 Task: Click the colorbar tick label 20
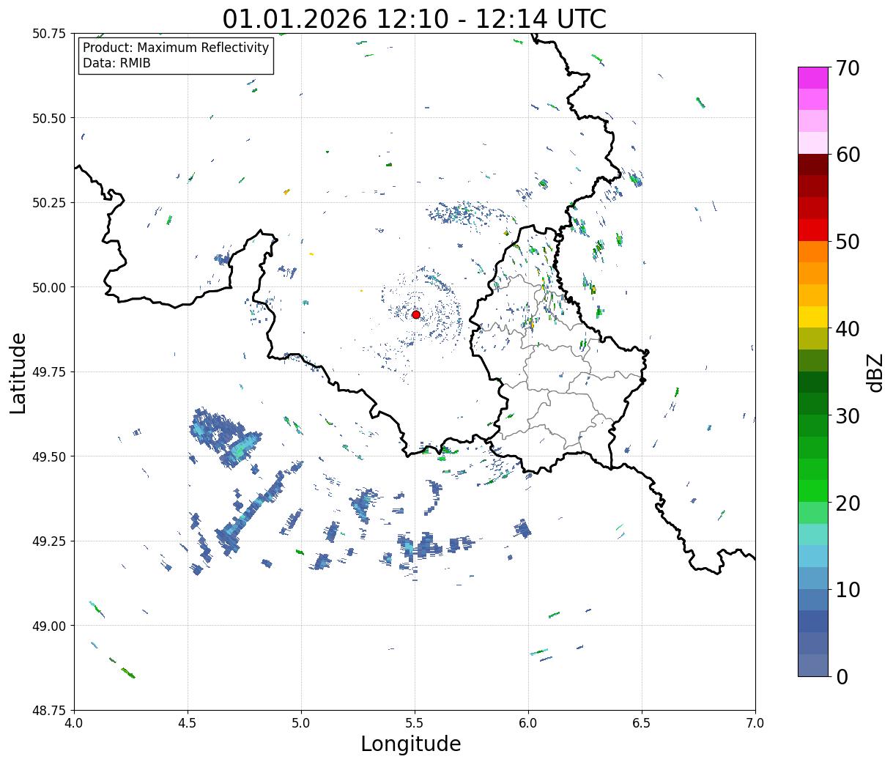(847, 503)
